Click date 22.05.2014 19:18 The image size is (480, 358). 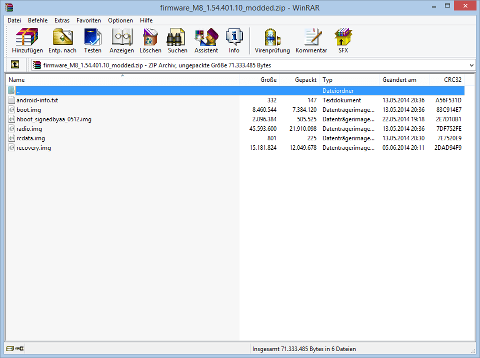(x=403, y=119)
